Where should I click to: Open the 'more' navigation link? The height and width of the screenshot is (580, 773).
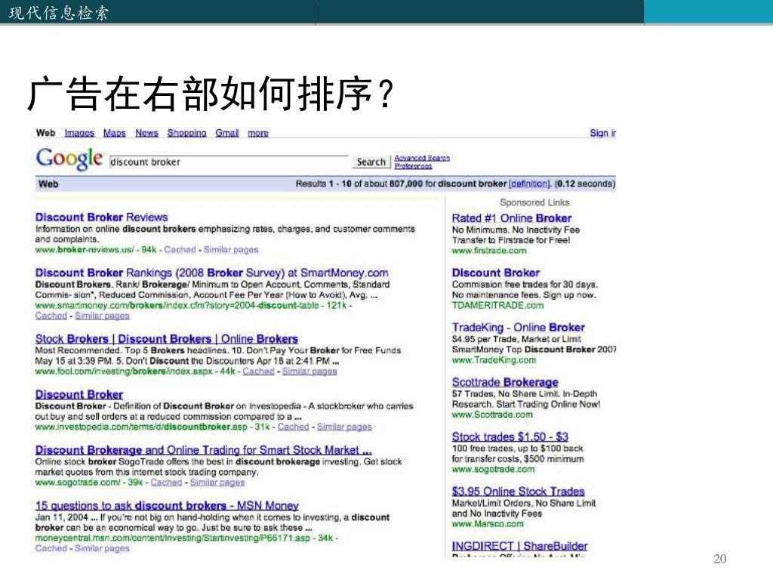coord(258,133)
